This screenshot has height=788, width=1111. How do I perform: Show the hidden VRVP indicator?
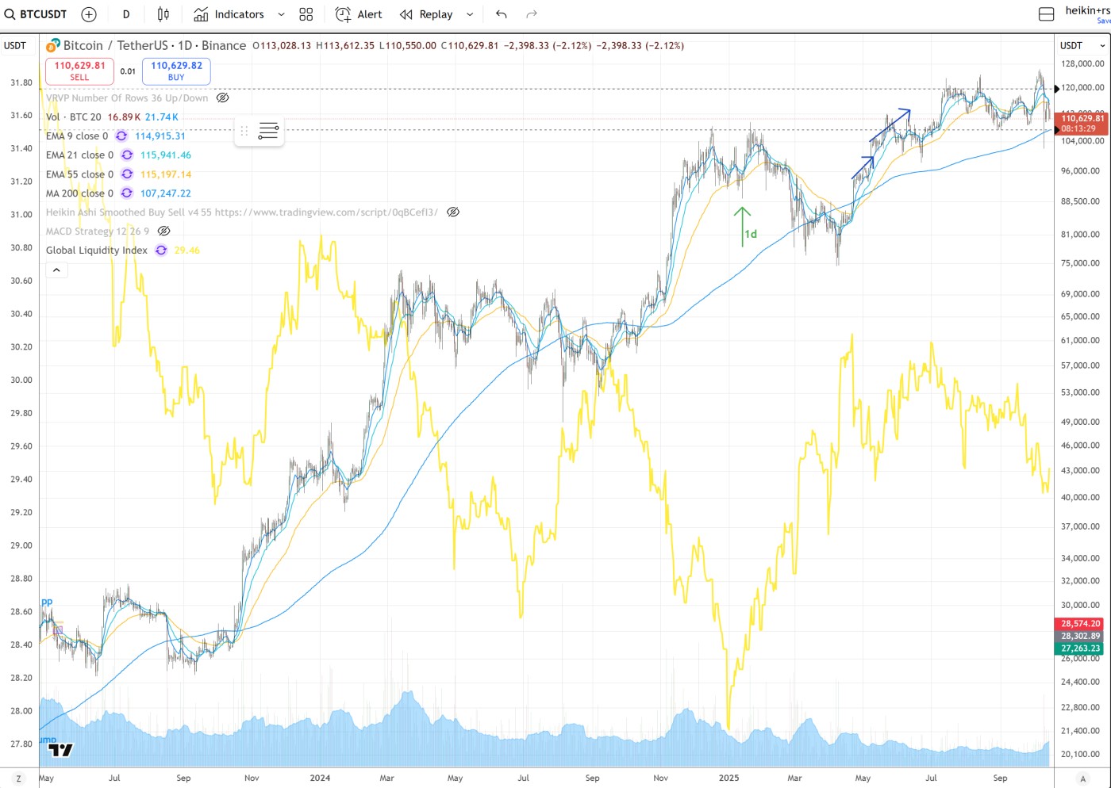[x=223, y=98]
